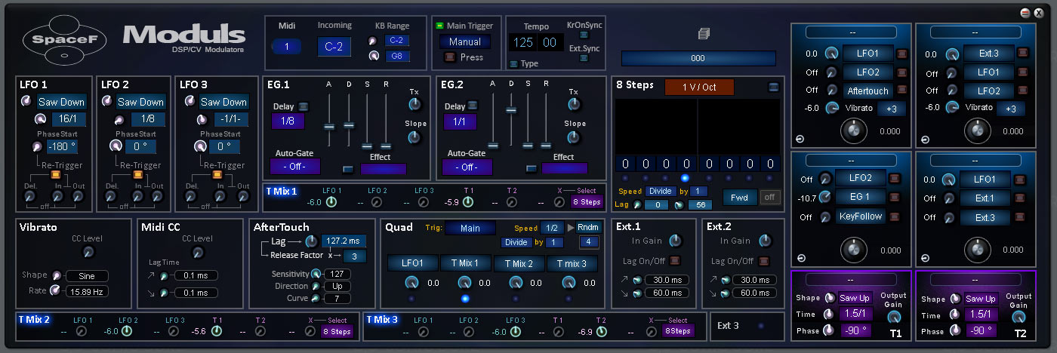
Task: Click the preset name field showing 000
Action: pos(698,59)
